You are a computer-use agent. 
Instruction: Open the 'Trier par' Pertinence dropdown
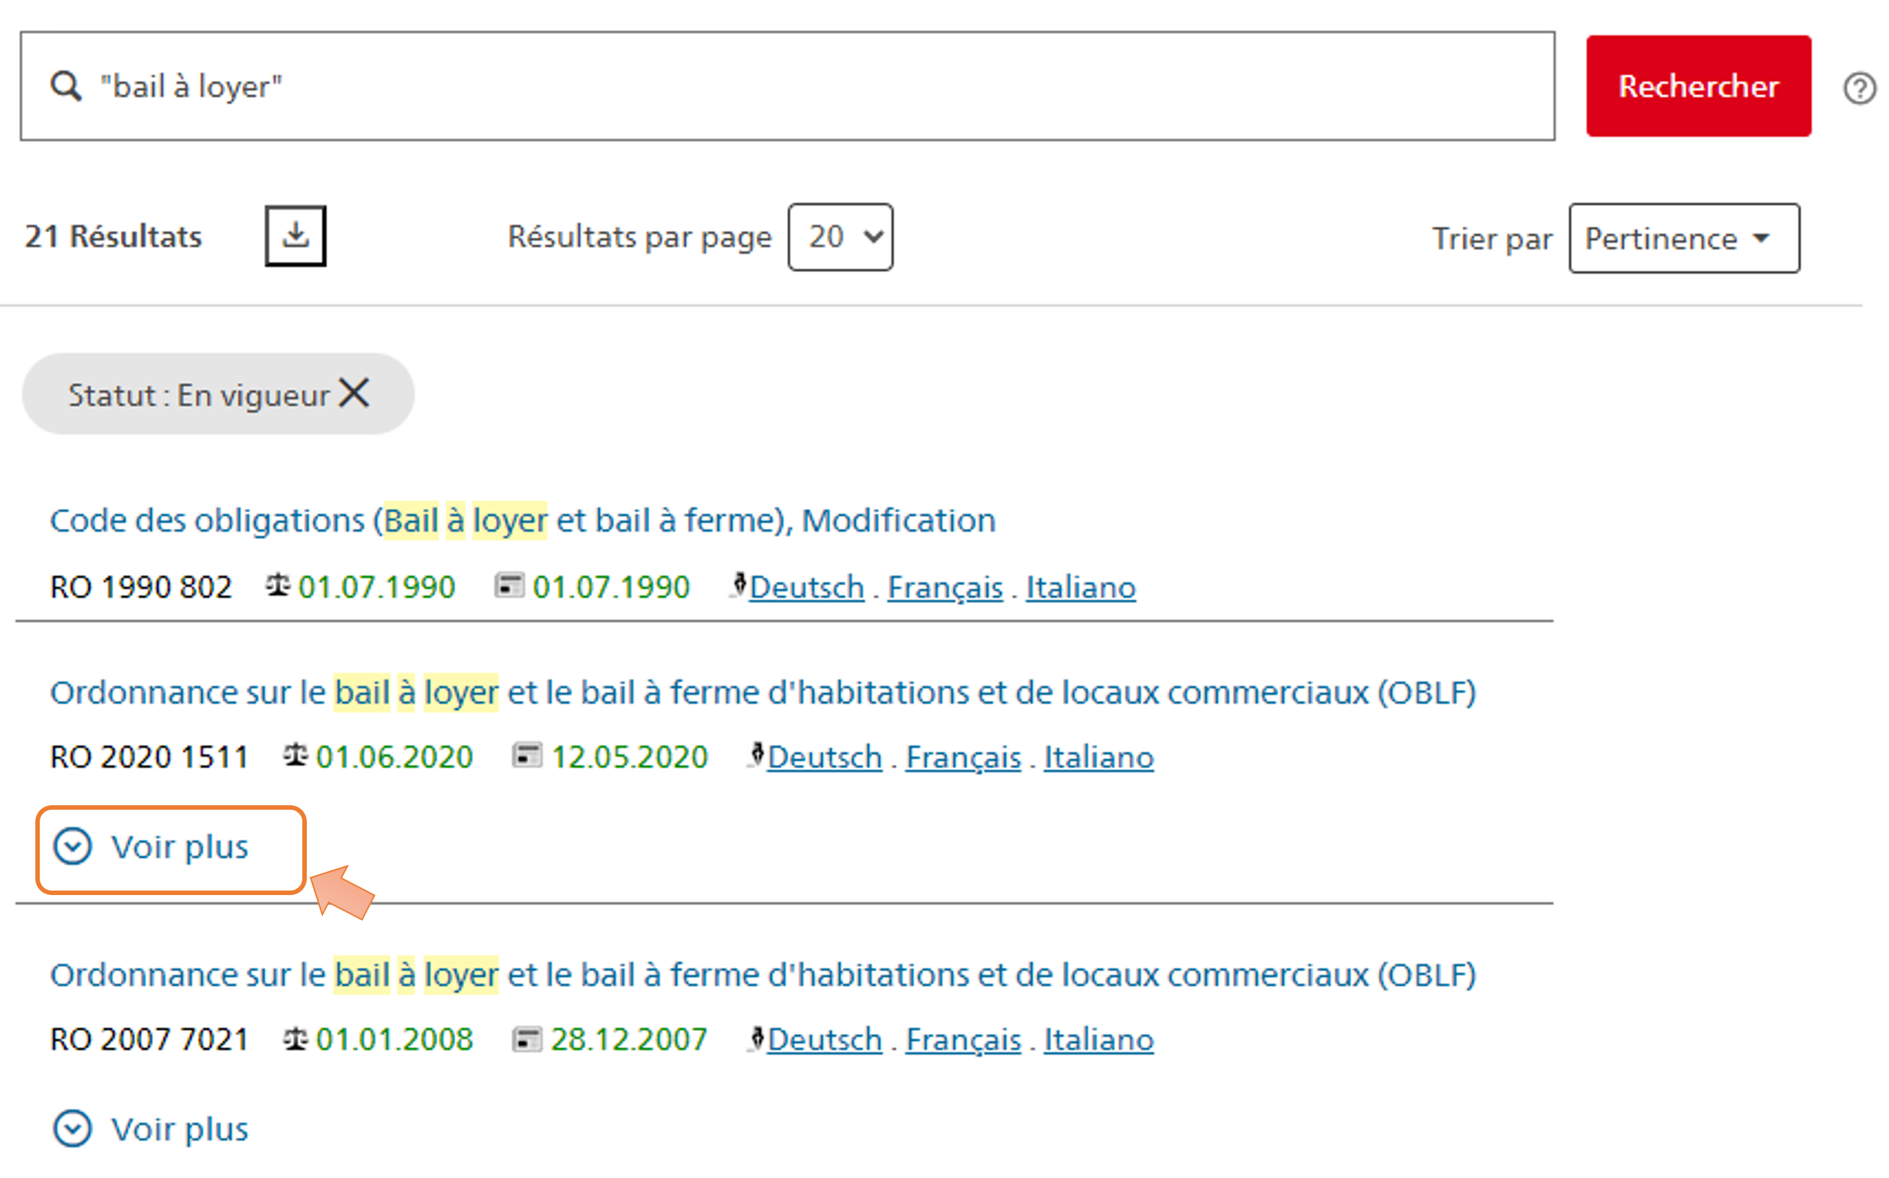pos(1683,239)
